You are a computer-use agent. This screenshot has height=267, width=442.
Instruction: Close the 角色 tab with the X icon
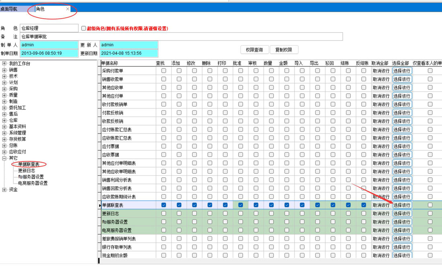68,9
